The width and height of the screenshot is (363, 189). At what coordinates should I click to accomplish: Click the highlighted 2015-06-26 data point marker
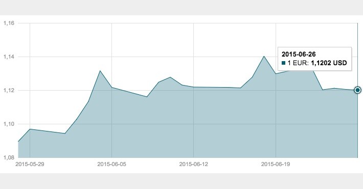coord(357,90)
